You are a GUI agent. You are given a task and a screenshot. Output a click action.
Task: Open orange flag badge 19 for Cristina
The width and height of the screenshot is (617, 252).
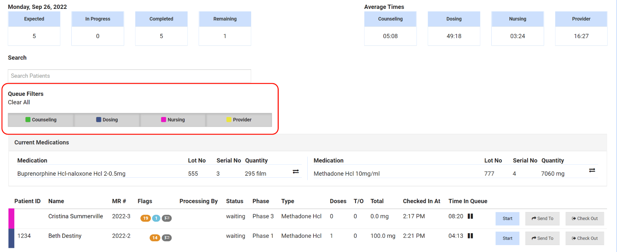point(145,218)
